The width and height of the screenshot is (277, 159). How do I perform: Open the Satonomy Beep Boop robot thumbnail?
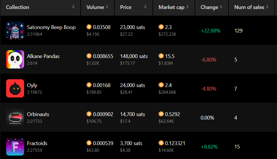(15, 30)
